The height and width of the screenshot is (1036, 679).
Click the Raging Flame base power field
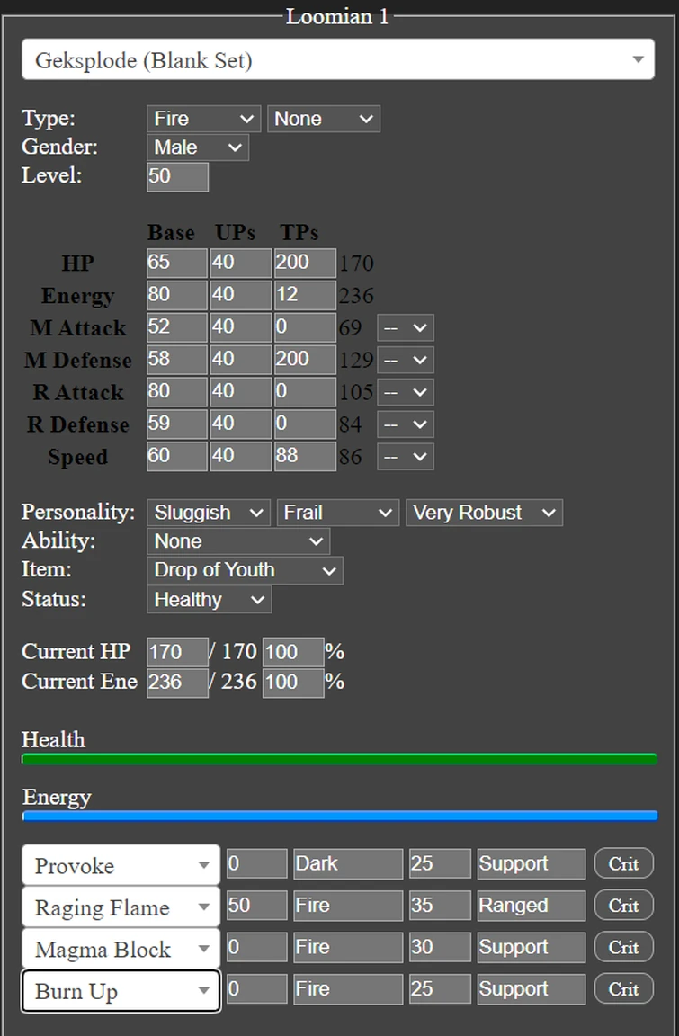tap(256, 906)
